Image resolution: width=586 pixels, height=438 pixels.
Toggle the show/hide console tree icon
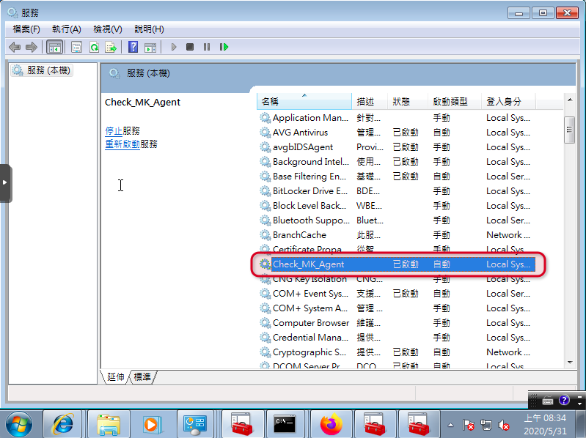[x=54, y=47]
